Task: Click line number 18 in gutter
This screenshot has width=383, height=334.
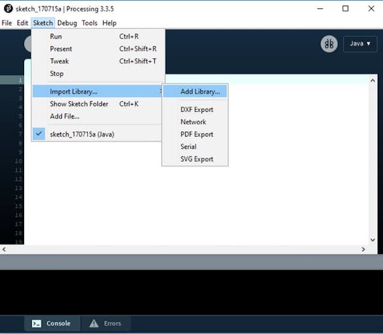Action: [x=18, y=233]
